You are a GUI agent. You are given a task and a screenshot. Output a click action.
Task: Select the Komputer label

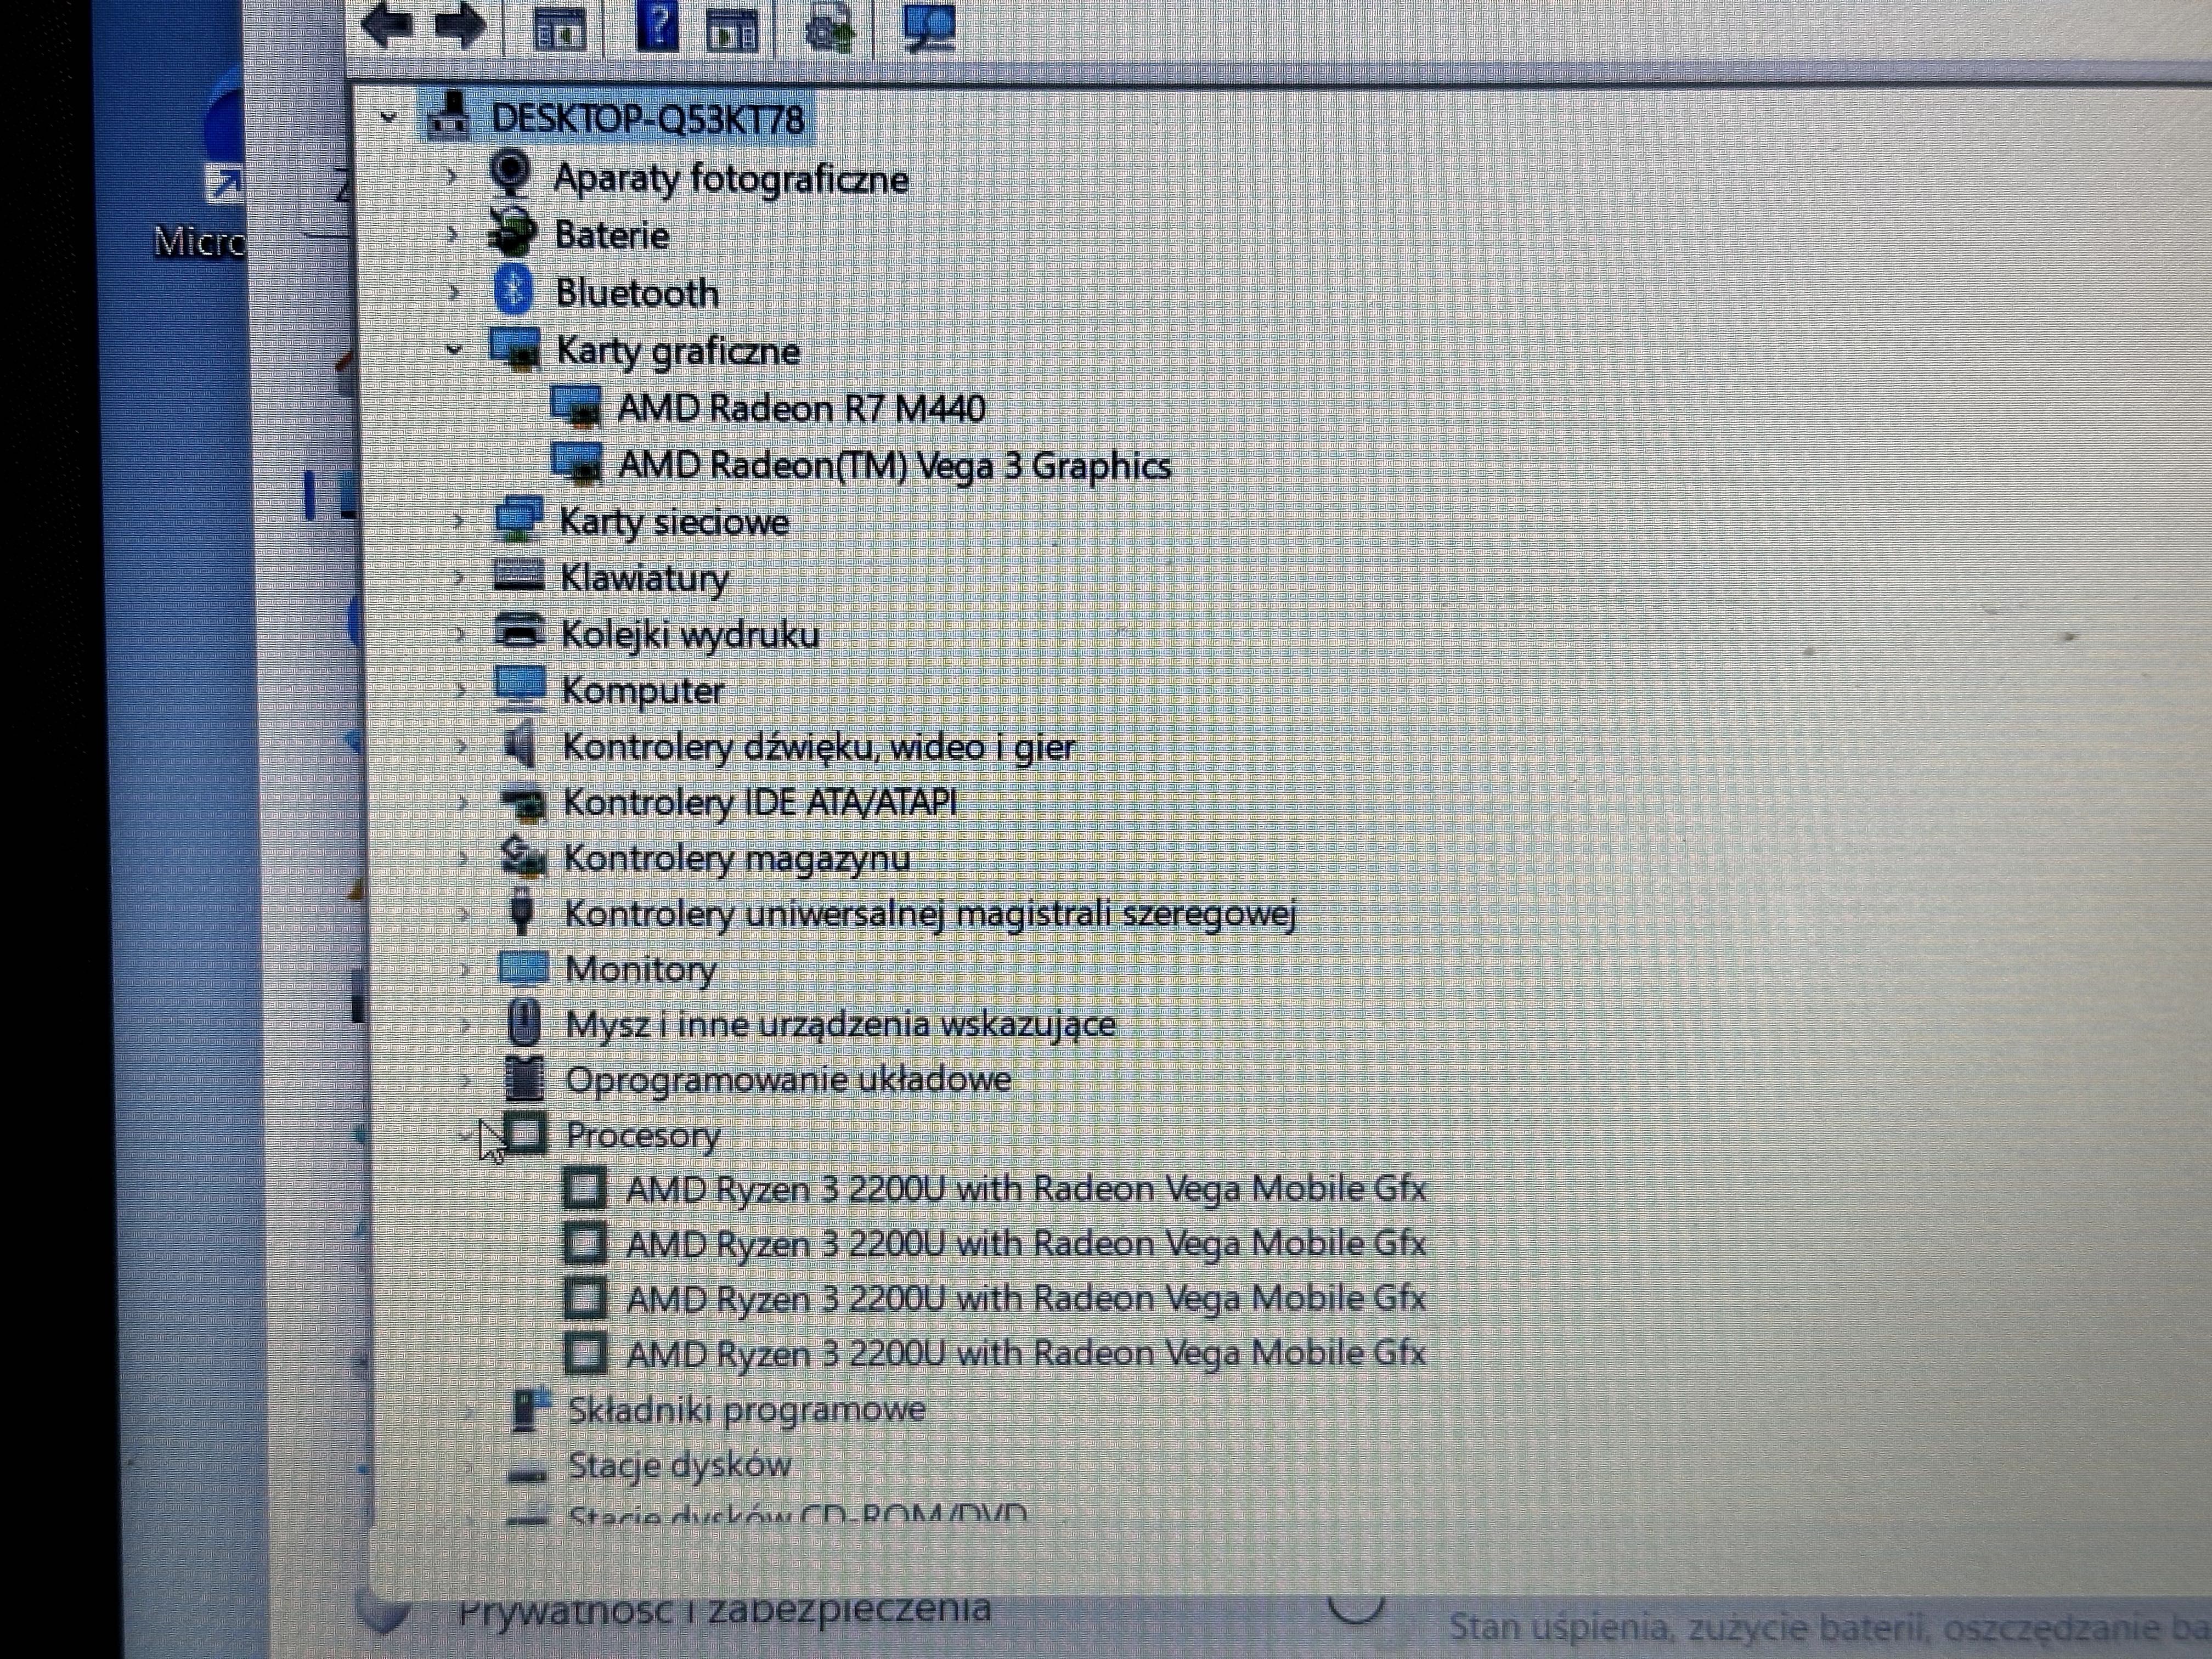click(x=643, y=691)
